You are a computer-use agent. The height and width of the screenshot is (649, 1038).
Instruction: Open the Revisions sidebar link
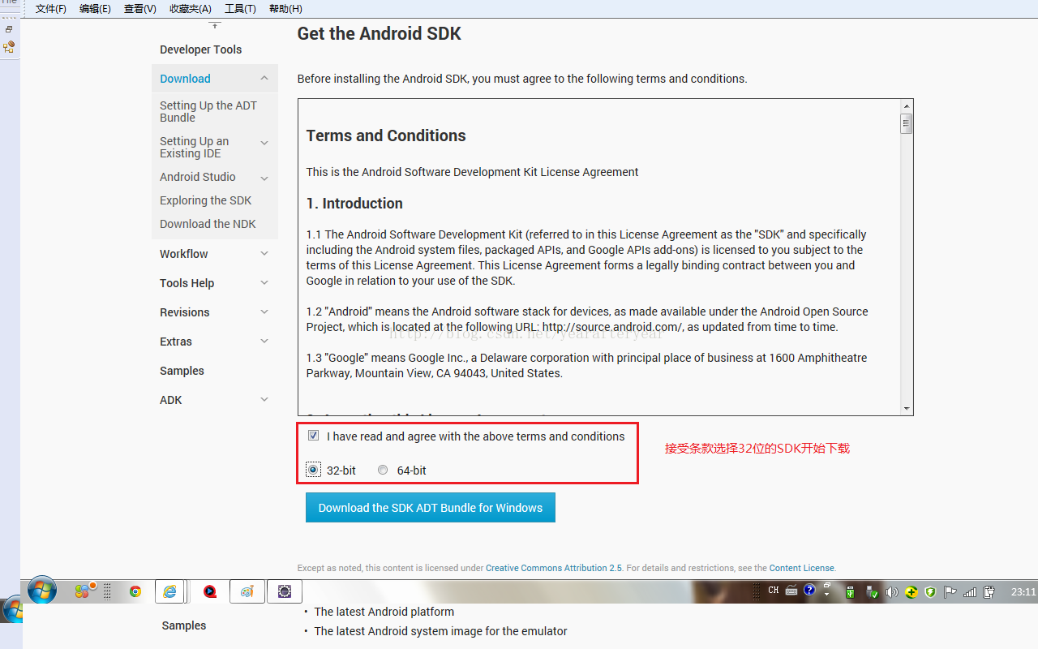point(185,312)
